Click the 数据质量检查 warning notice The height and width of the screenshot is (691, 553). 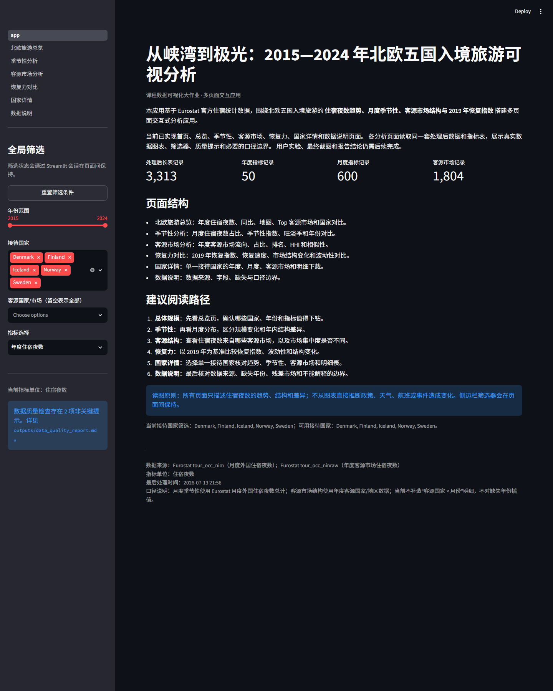58,425
